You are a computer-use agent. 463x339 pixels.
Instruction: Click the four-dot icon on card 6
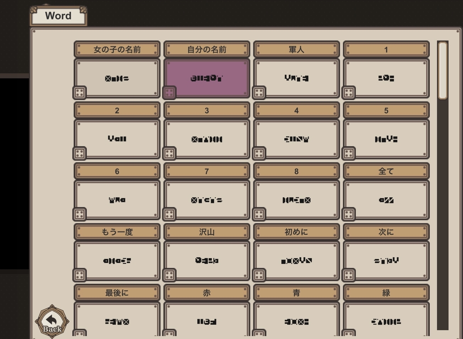pyautogui.click(x=79, y=214)
